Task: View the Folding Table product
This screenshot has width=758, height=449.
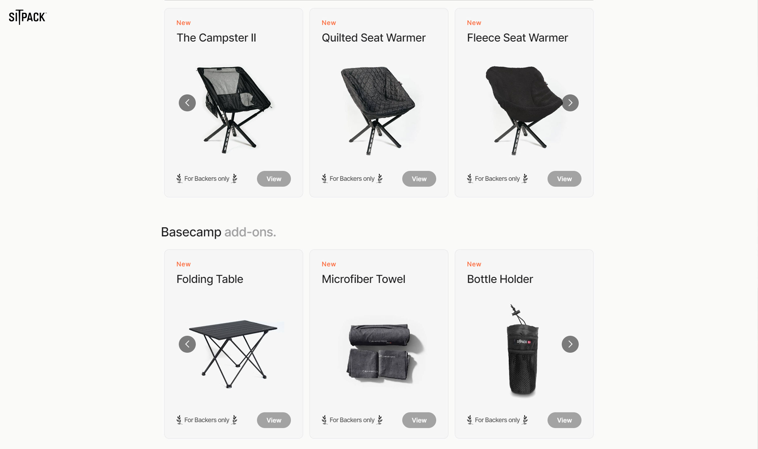Action: tap(274, 420)
